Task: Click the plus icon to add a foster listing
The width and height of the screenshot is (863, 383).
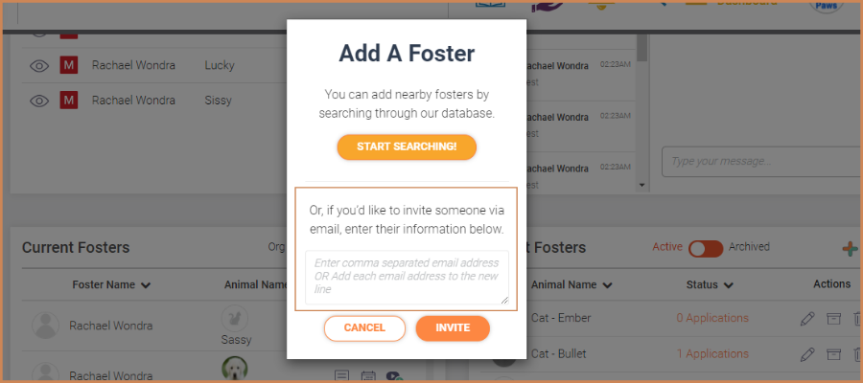Action: 851,248
